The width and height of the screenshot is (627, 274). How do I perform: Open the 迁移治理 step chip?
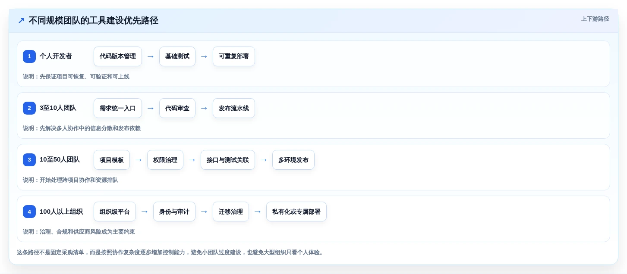(231, 212)
